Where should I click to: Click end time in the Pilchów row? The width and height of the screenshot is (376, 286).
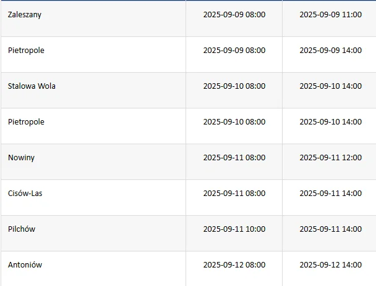(x=330, y=229)
